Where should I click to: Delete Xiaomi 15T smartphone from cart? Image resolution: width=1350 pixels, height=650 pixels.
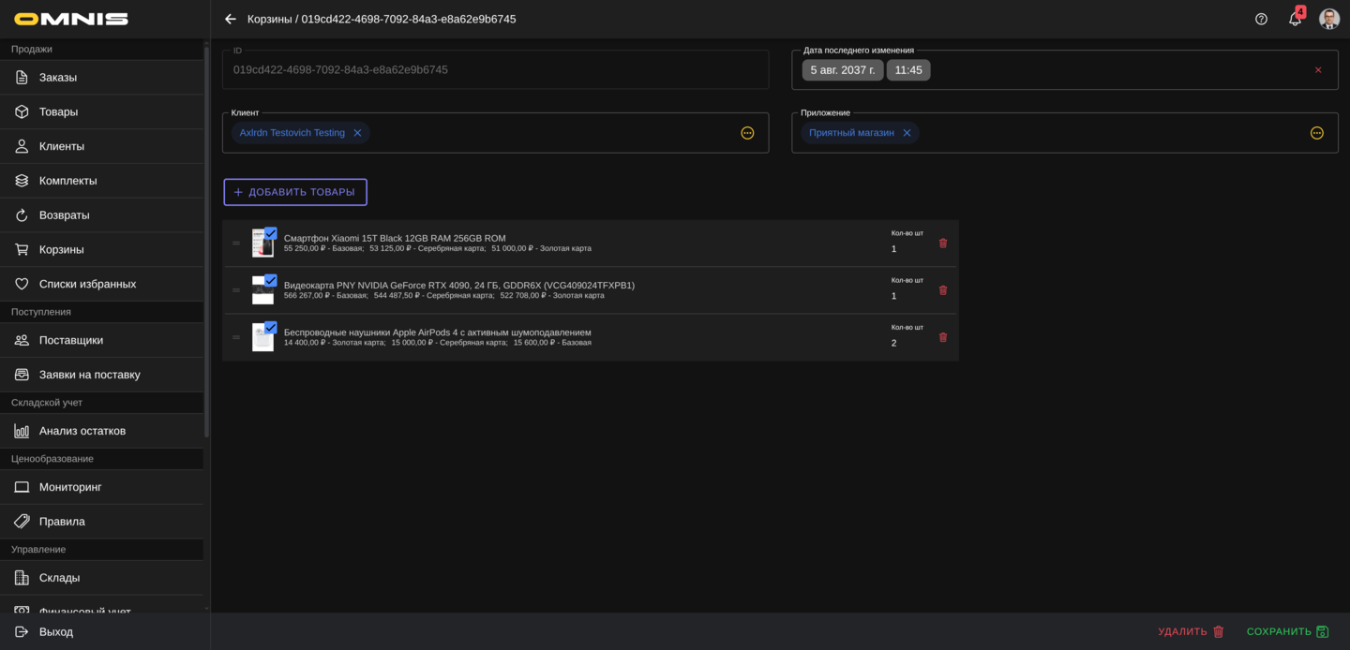(x=943, y=244)
